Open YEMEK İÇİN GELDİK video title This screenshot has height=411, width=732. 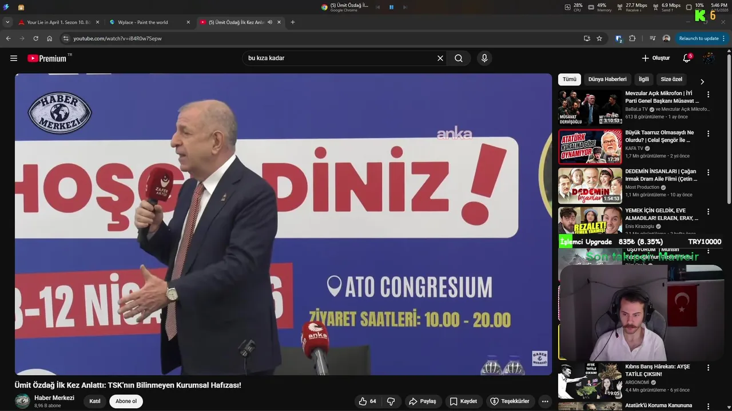(x=662, y=214)
